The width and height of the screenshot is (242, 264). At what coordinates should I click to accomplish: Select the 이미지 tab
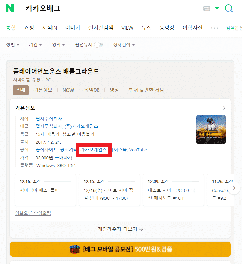[x=73, y=28]
